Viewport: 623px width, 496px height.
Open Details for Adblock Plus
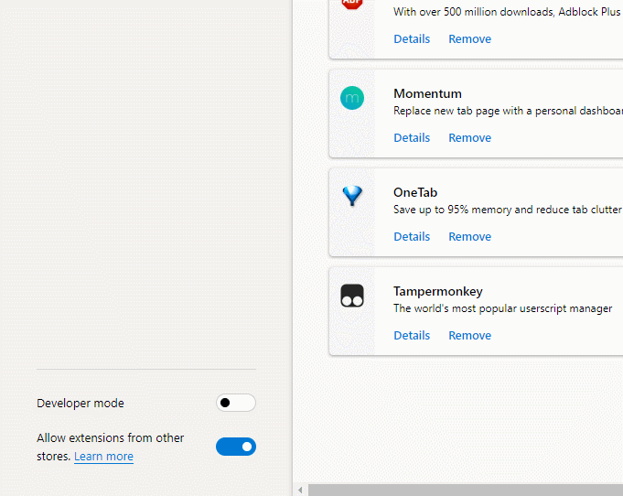click(412, 39)
